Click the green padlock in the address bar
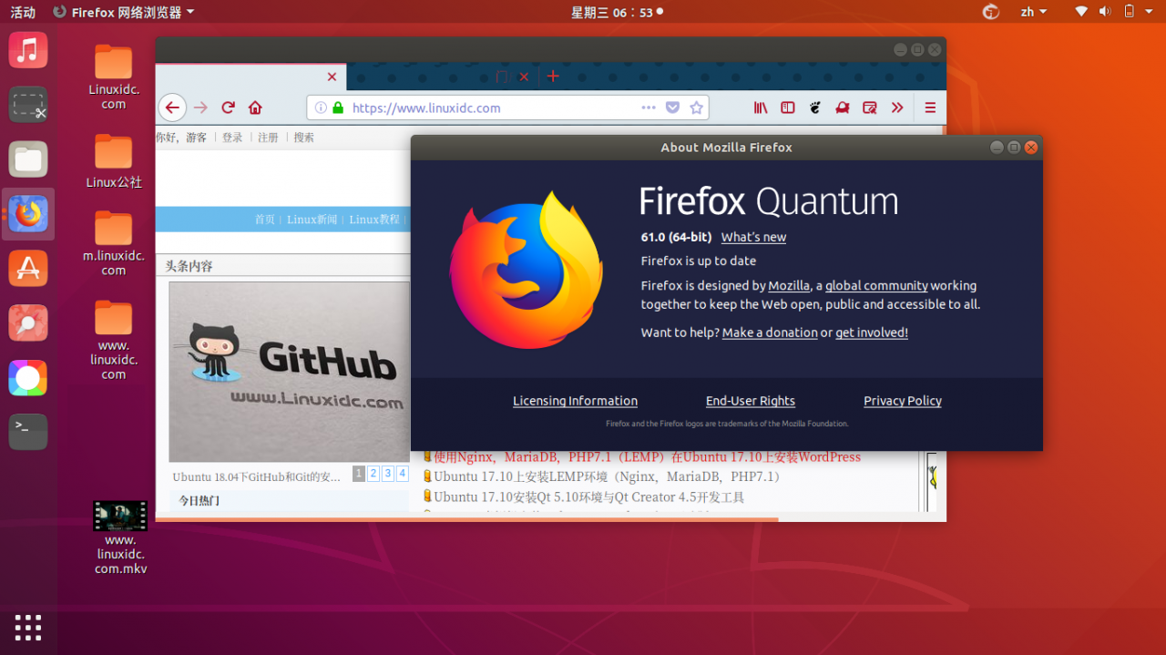This screenshot has width=1166, height=655. point(338,107)
